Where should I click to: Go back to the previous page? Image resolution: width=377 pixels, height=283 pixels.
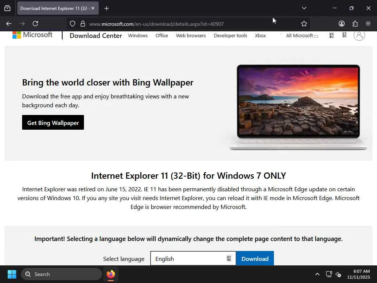[x=9, y=24]
